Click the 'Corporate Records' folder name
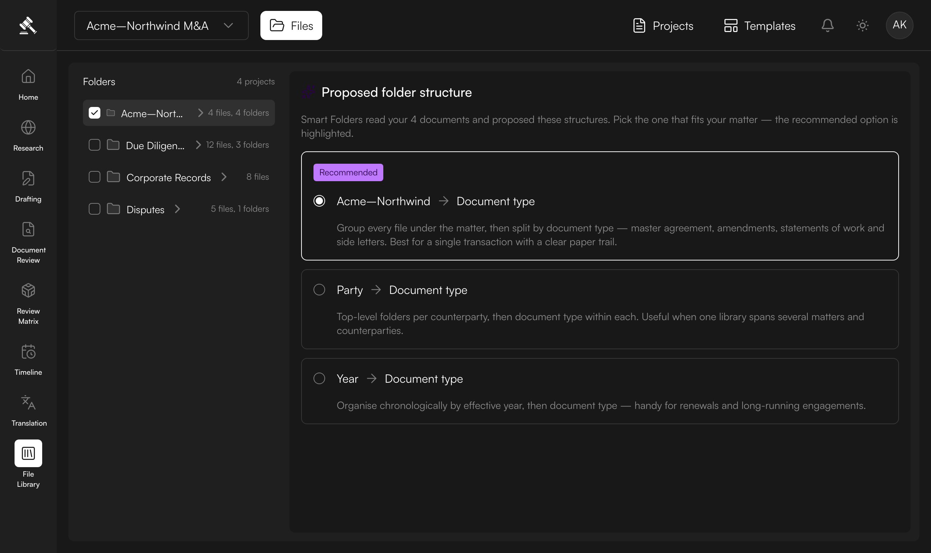 169,178
